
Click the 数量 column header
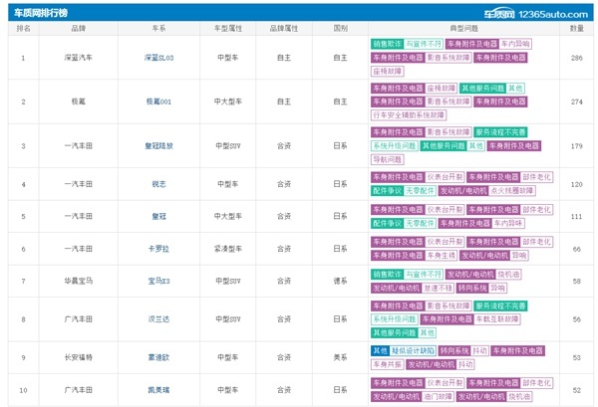[x=577, y=28]
